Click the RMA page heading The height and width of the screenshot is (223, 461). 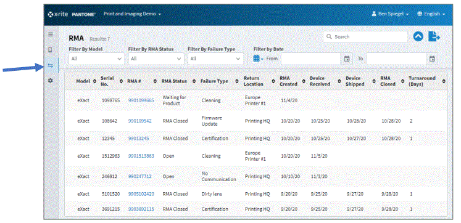(76, 38)
